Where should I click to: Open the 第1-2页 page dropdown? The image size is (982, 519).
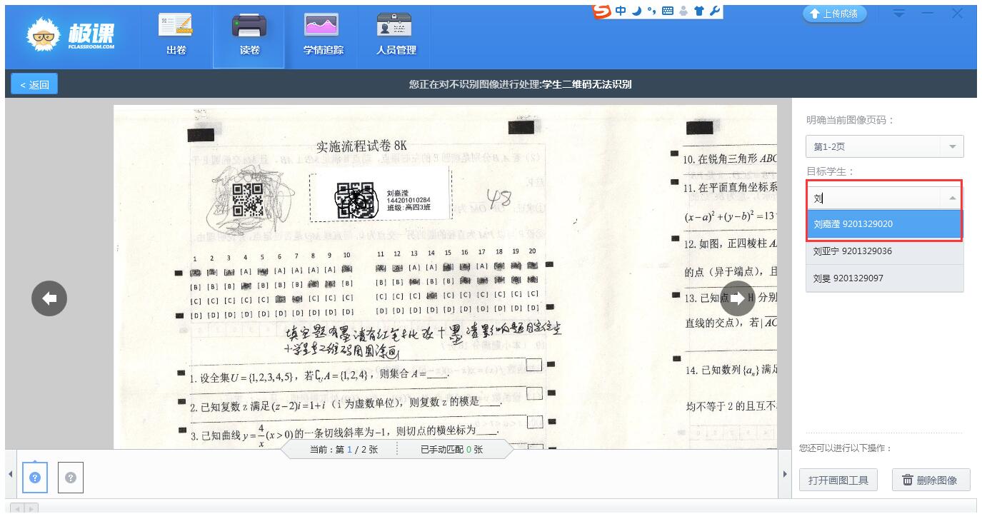click(x=884, y=146)
